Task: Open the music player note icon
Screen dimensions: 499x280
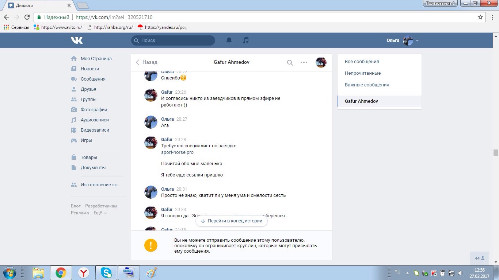Action: point(246,40)
